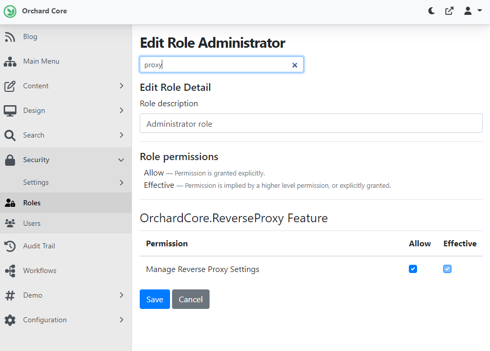Save the role changes
Viewport: 490px width, 351px height.
click(155, 299)
